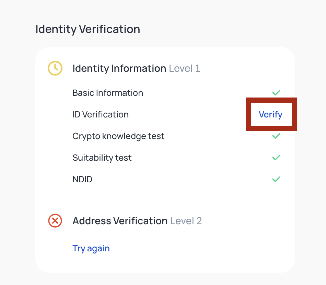Click the Identity Verification page title
The height and width of the screenshot is (285, 326).
[x=88, y=29]
